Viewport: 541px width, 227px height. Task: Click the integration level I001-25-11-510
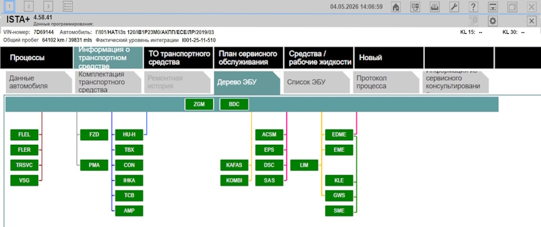(199, 41)
